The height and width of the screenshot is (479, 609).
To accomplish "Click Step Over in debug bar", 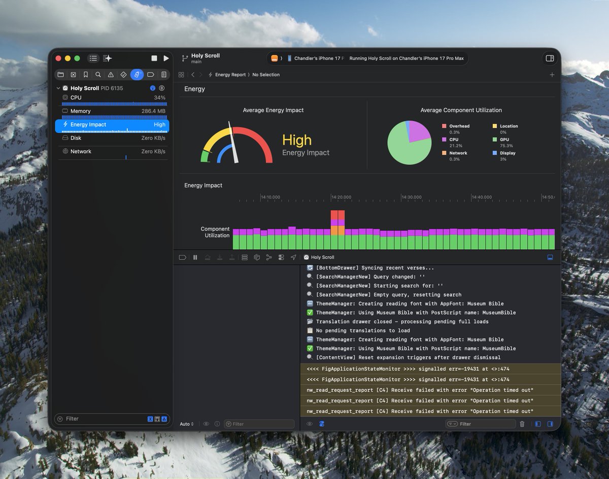I will click(x=208, y=258).
